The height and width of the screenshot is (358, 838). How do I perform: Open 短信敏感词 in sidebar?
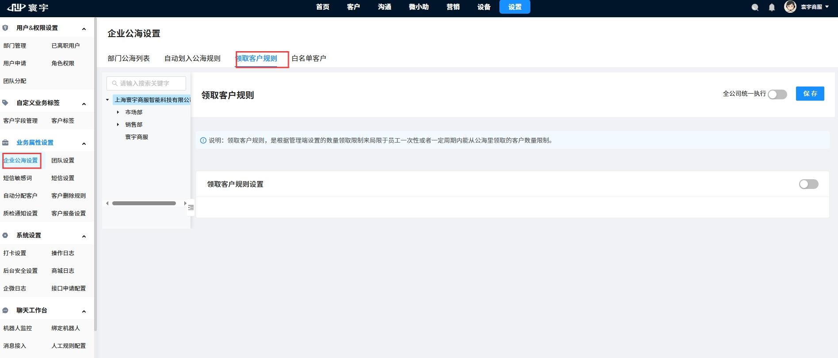click(18, 178)
